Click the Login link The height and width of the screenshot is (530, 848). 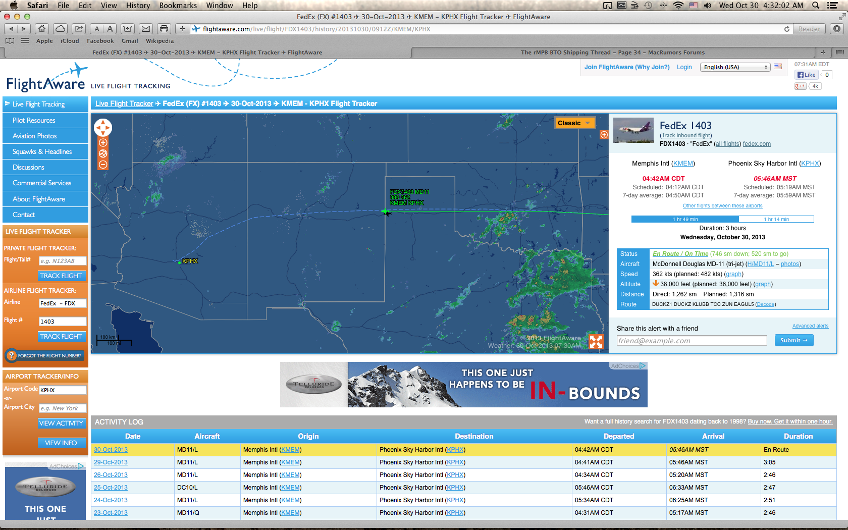[x=684, y=67]
